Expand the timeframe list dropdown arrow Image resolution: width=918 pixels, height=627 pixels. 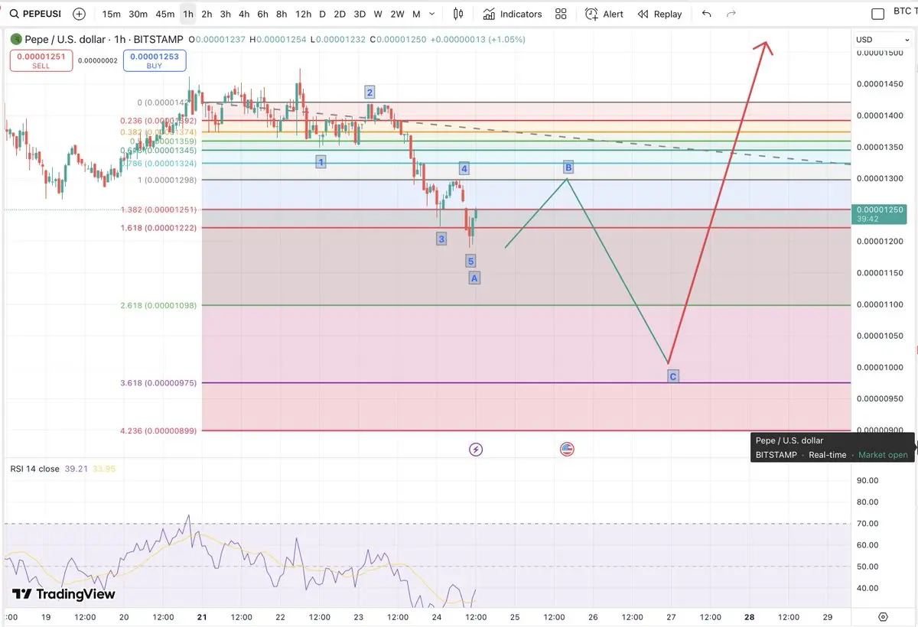(x=434, y=14)
